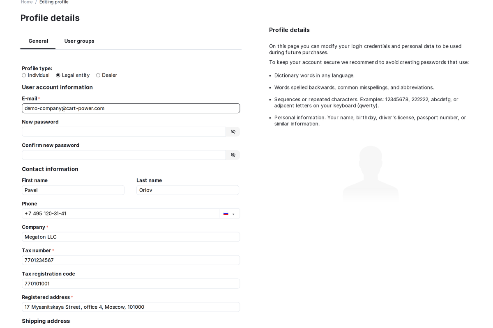The height and width of the screenshot is (328, 493).
Task: Click the Phone number field
Action: [120, 214]
